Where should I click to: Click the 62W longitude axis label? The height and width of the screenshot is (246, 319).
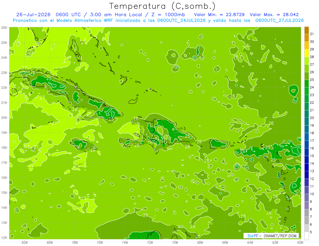275,242
